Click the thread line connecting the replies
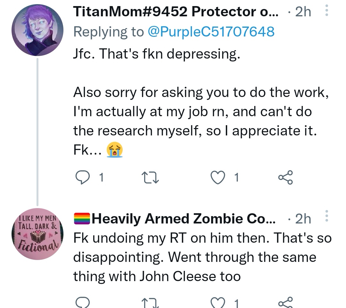Screen dimensions: 346x308 (37, 131)
